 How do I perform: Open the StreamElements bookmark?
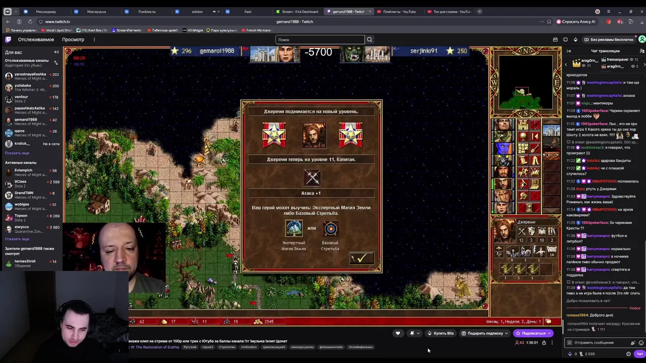[x=127, y=30]
